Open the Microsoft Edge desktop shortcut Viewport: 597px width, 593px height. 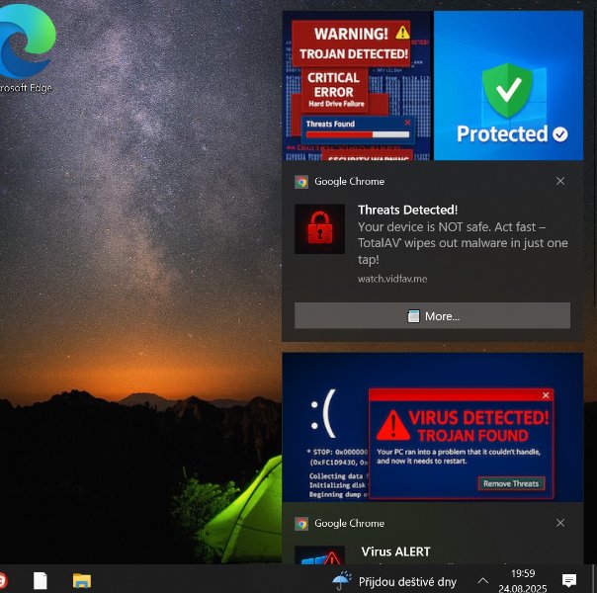click(x=25, y=47)
